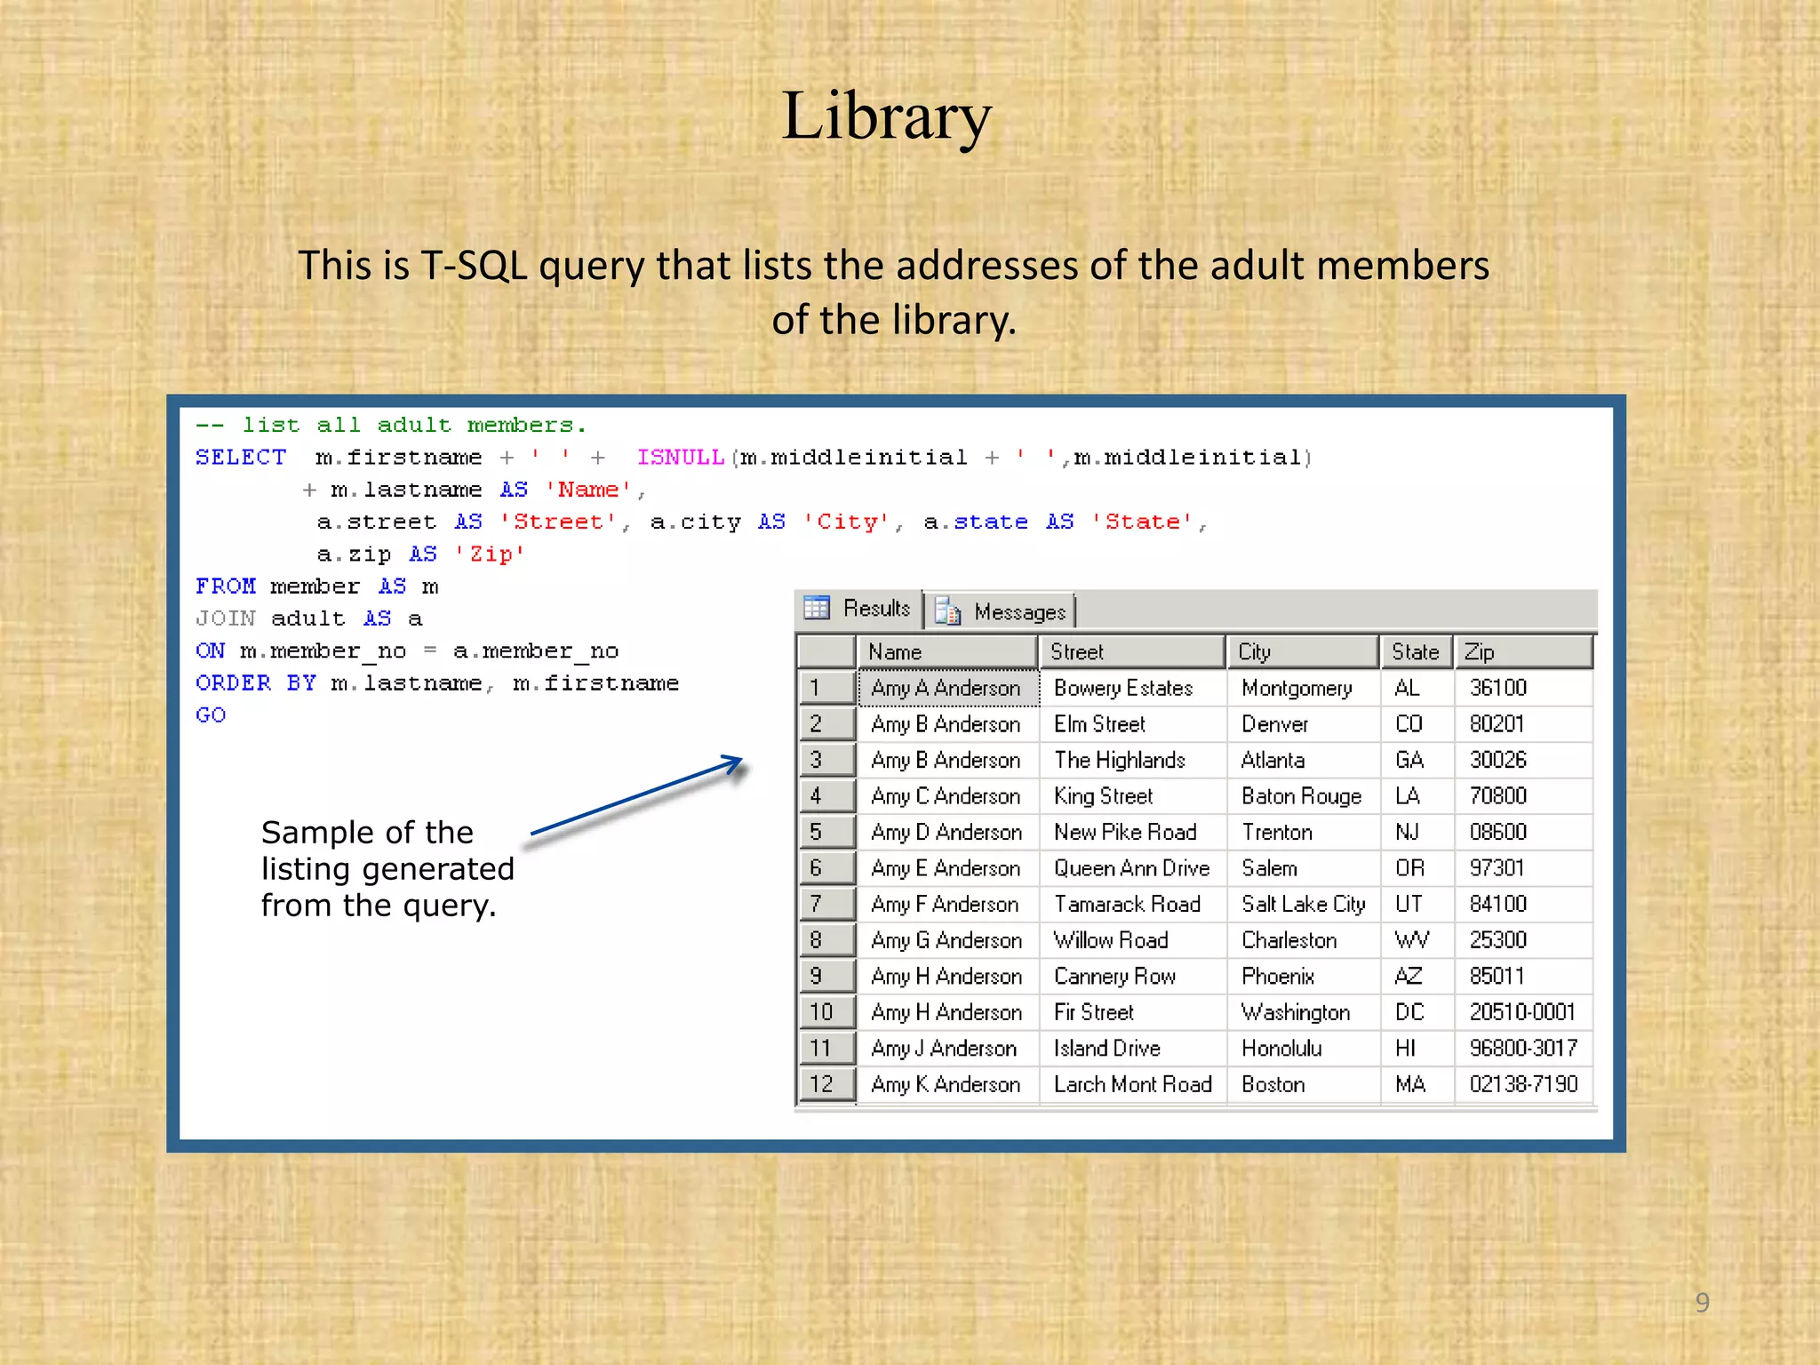
Task: Click the 'Amy J Anderson' cell
Action: (948, 1049)
